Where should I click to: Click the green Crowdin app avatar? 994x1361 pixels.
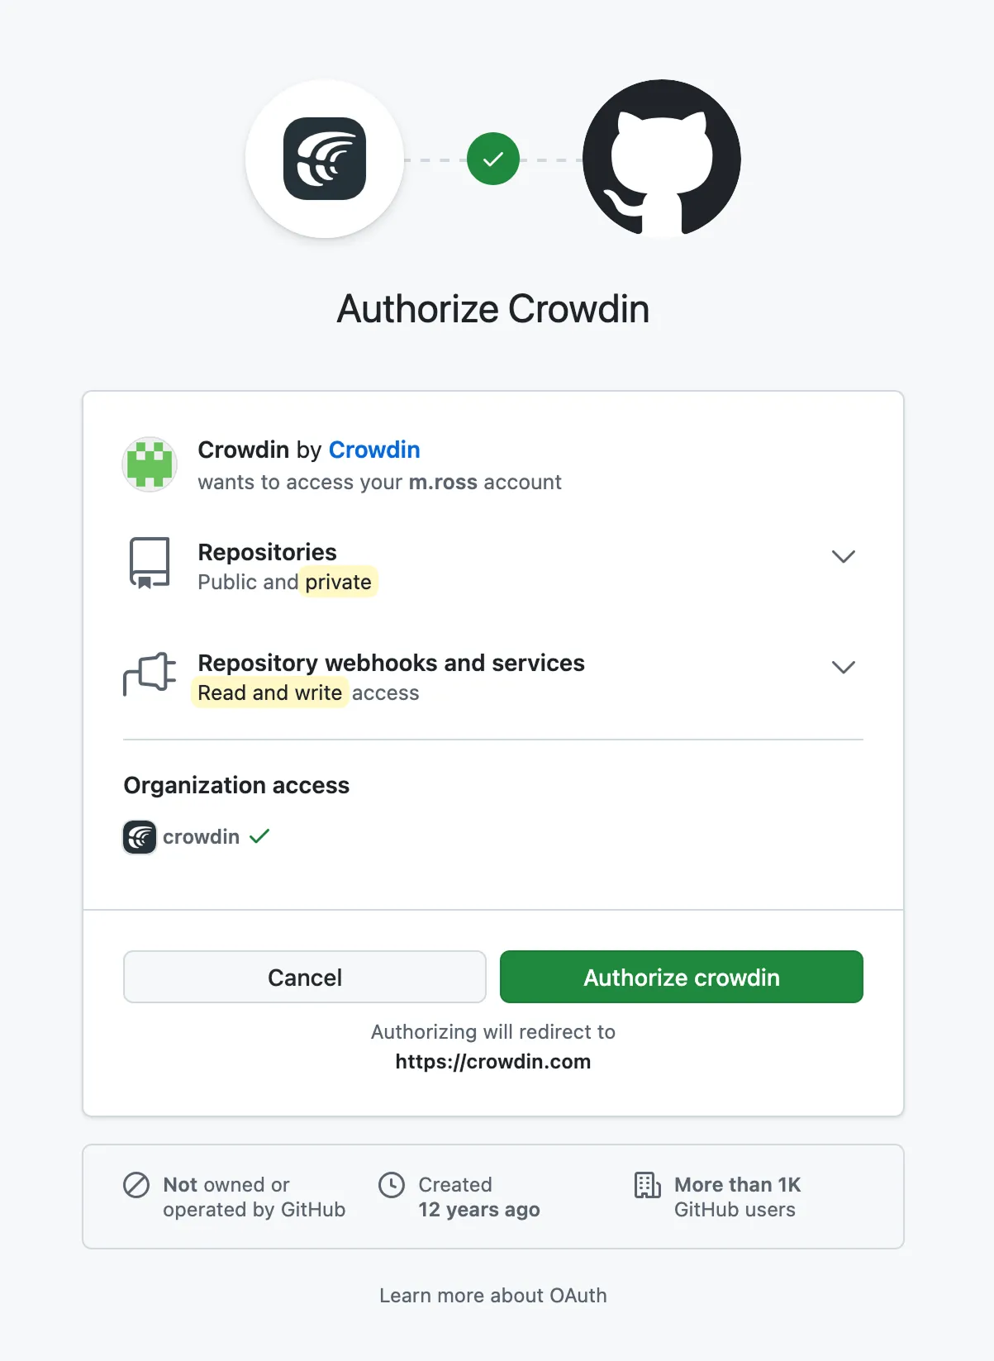150,464
